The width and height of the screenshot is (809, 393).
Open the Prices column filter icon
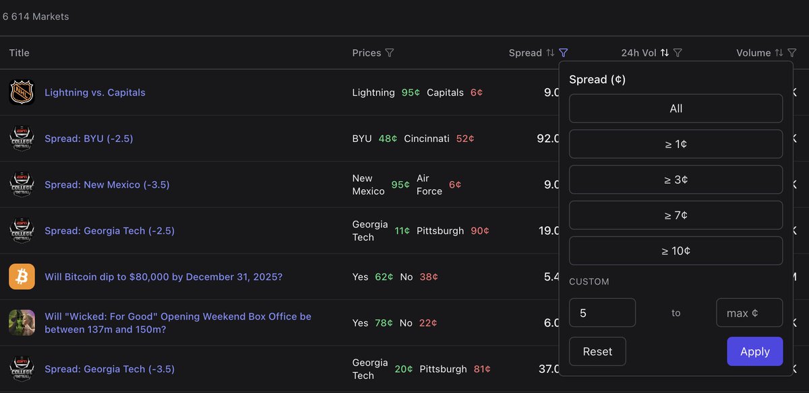pyautogui.click(x=390, y=53)
